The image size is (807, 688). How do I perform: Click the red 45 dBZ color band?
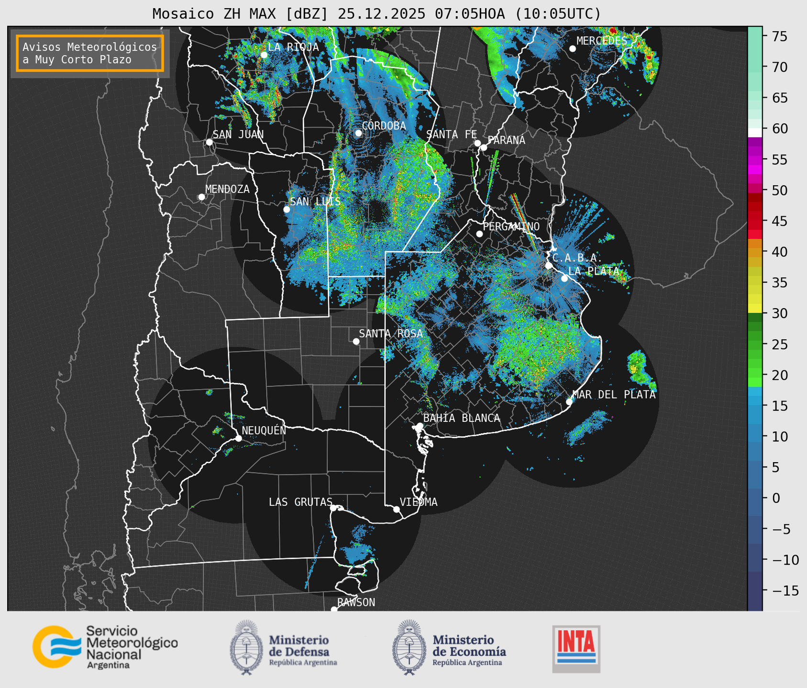click(x=755, y=221)
